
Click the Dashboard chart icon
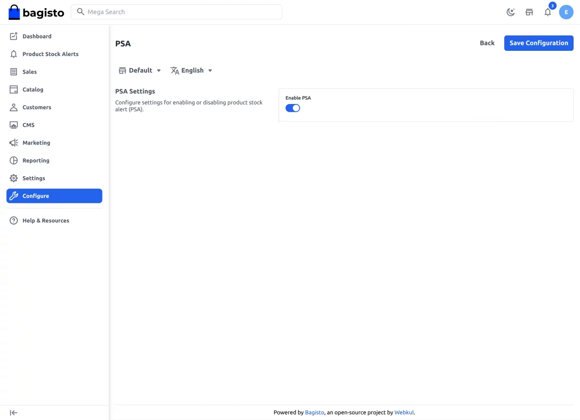coord(14,36)
